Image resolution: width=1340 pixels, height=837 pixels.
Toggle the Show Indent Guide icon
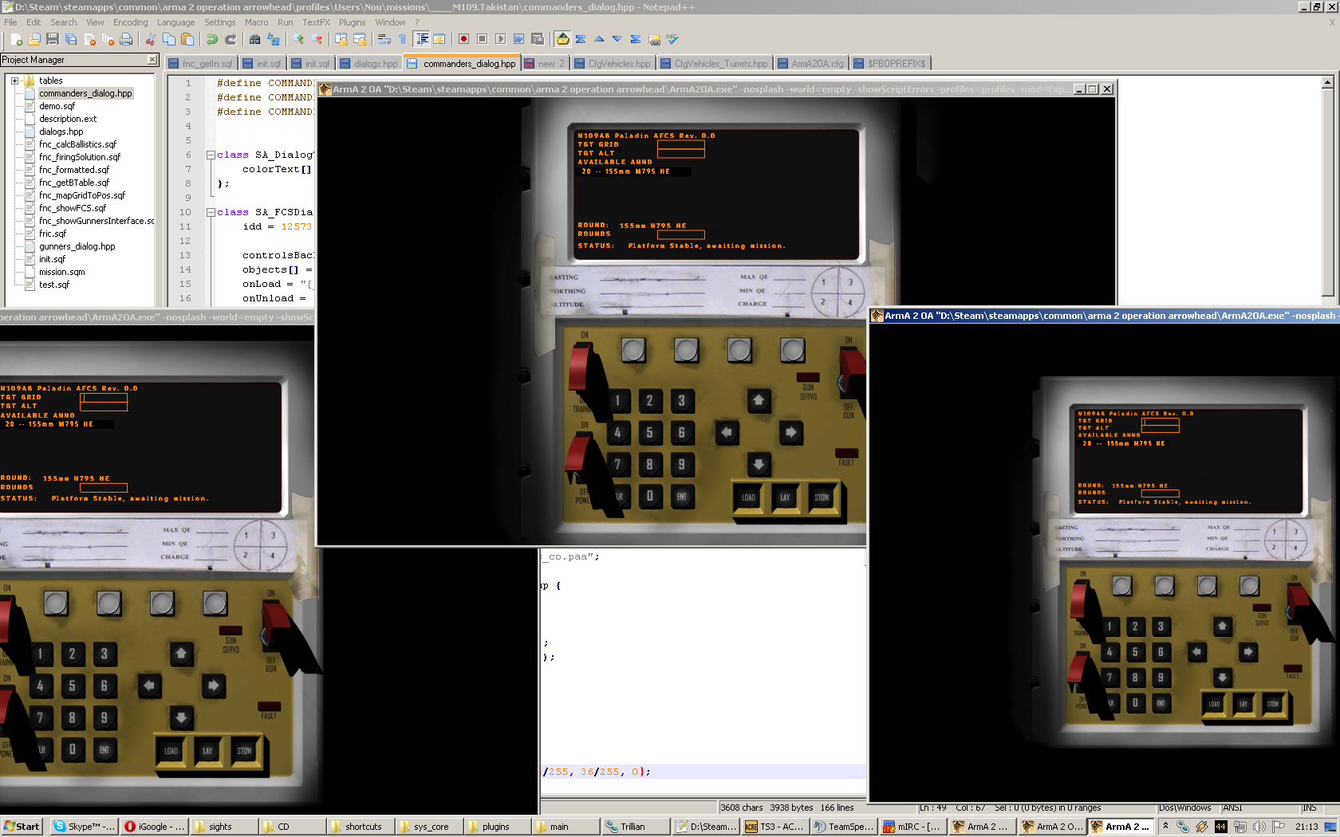[421, 39]
